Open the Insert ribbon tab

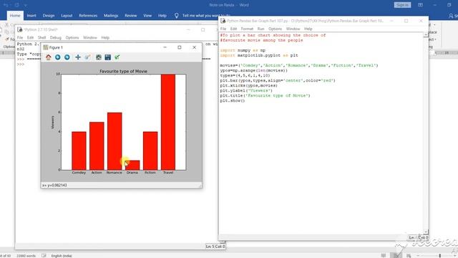click(31, 16)
